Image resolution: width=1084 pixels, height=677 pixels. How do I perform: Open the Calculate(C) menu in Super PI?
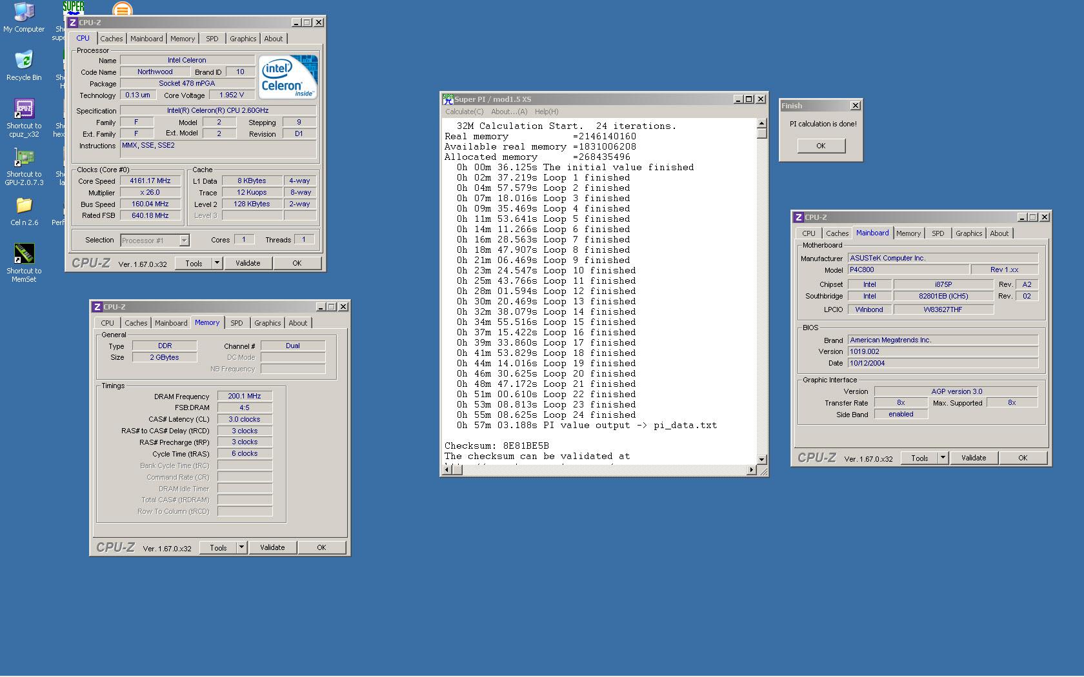pyautogui.click(x=464, y=112)
